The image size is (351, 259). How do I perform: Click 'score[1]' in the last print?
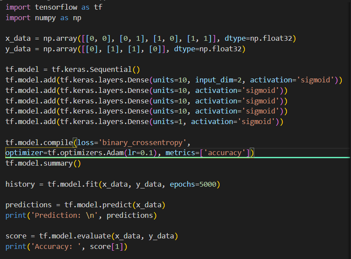(x=106, y=246)
